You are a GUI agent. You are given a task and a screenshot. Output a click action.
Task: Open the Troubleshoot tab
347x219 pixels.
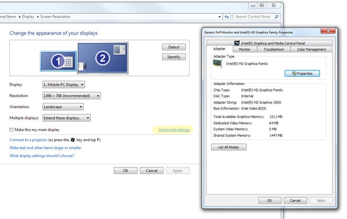[x=274, y=49]
